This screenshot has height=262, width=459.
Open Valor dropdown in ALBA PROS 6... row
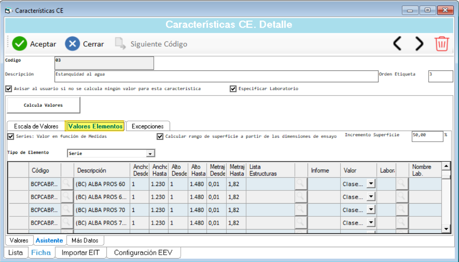[371, 197]
